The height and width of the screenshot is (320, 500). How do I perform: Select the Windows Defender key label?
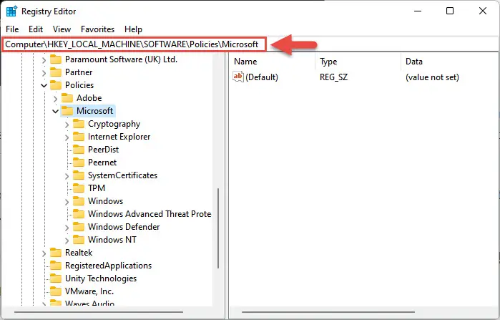coord(124,226)
